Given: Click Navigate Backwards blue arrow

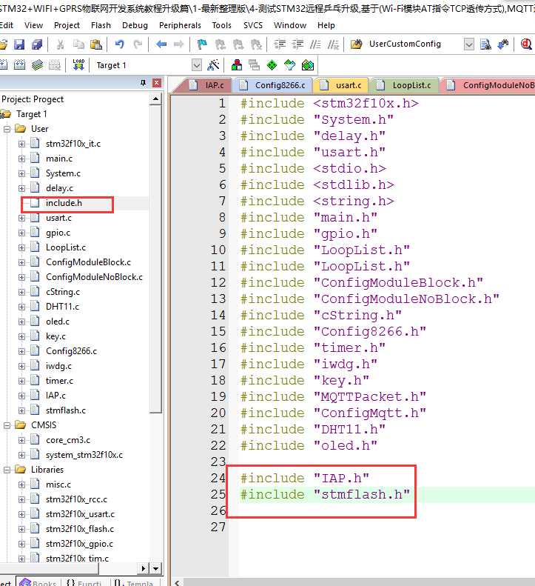Looking at the screenshot, I should click(x=161, y=44).
